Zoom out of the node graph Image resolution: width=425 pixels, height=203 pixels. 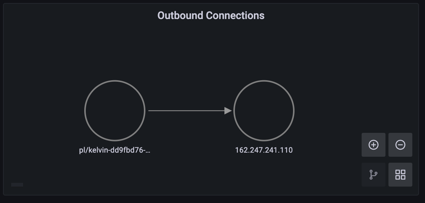coord(400,145)
